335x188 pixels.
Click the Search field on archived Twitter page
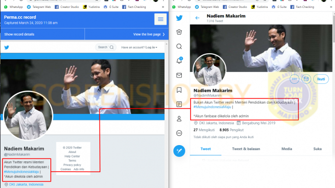106,47
